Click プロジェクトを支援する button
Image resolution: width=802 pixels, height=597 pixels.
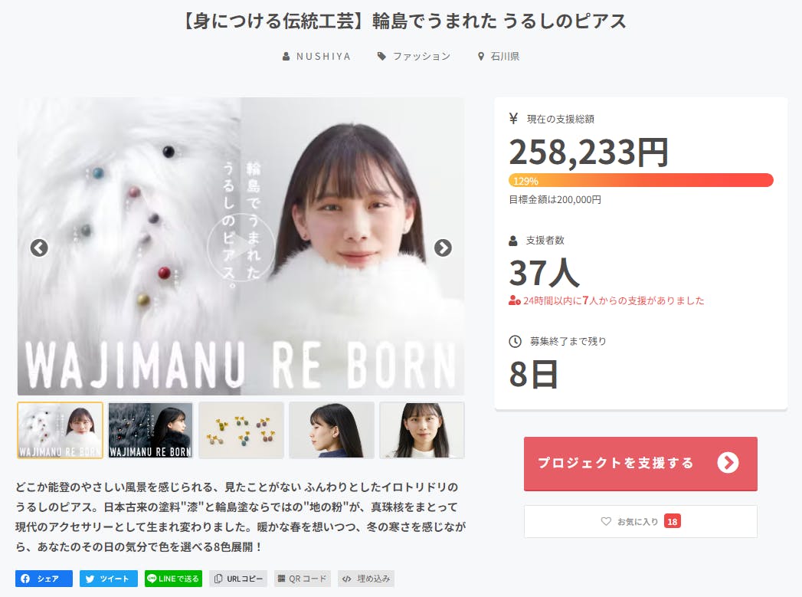640,464
